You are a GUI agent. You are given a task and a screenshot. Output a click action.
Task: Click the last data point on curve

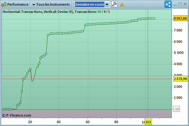coord(154,19)
